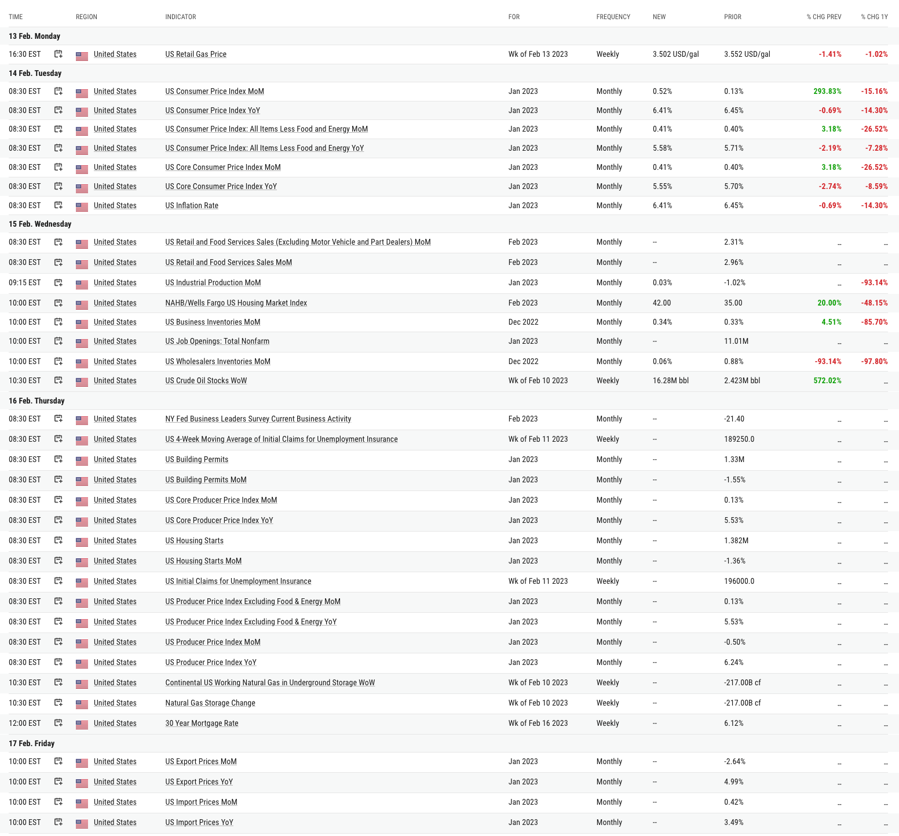Viewport: 899px width, 836px height.
Task: Open NAHB/Wells Fargo US Housing Market Index link
Action: tap(236, 303)
